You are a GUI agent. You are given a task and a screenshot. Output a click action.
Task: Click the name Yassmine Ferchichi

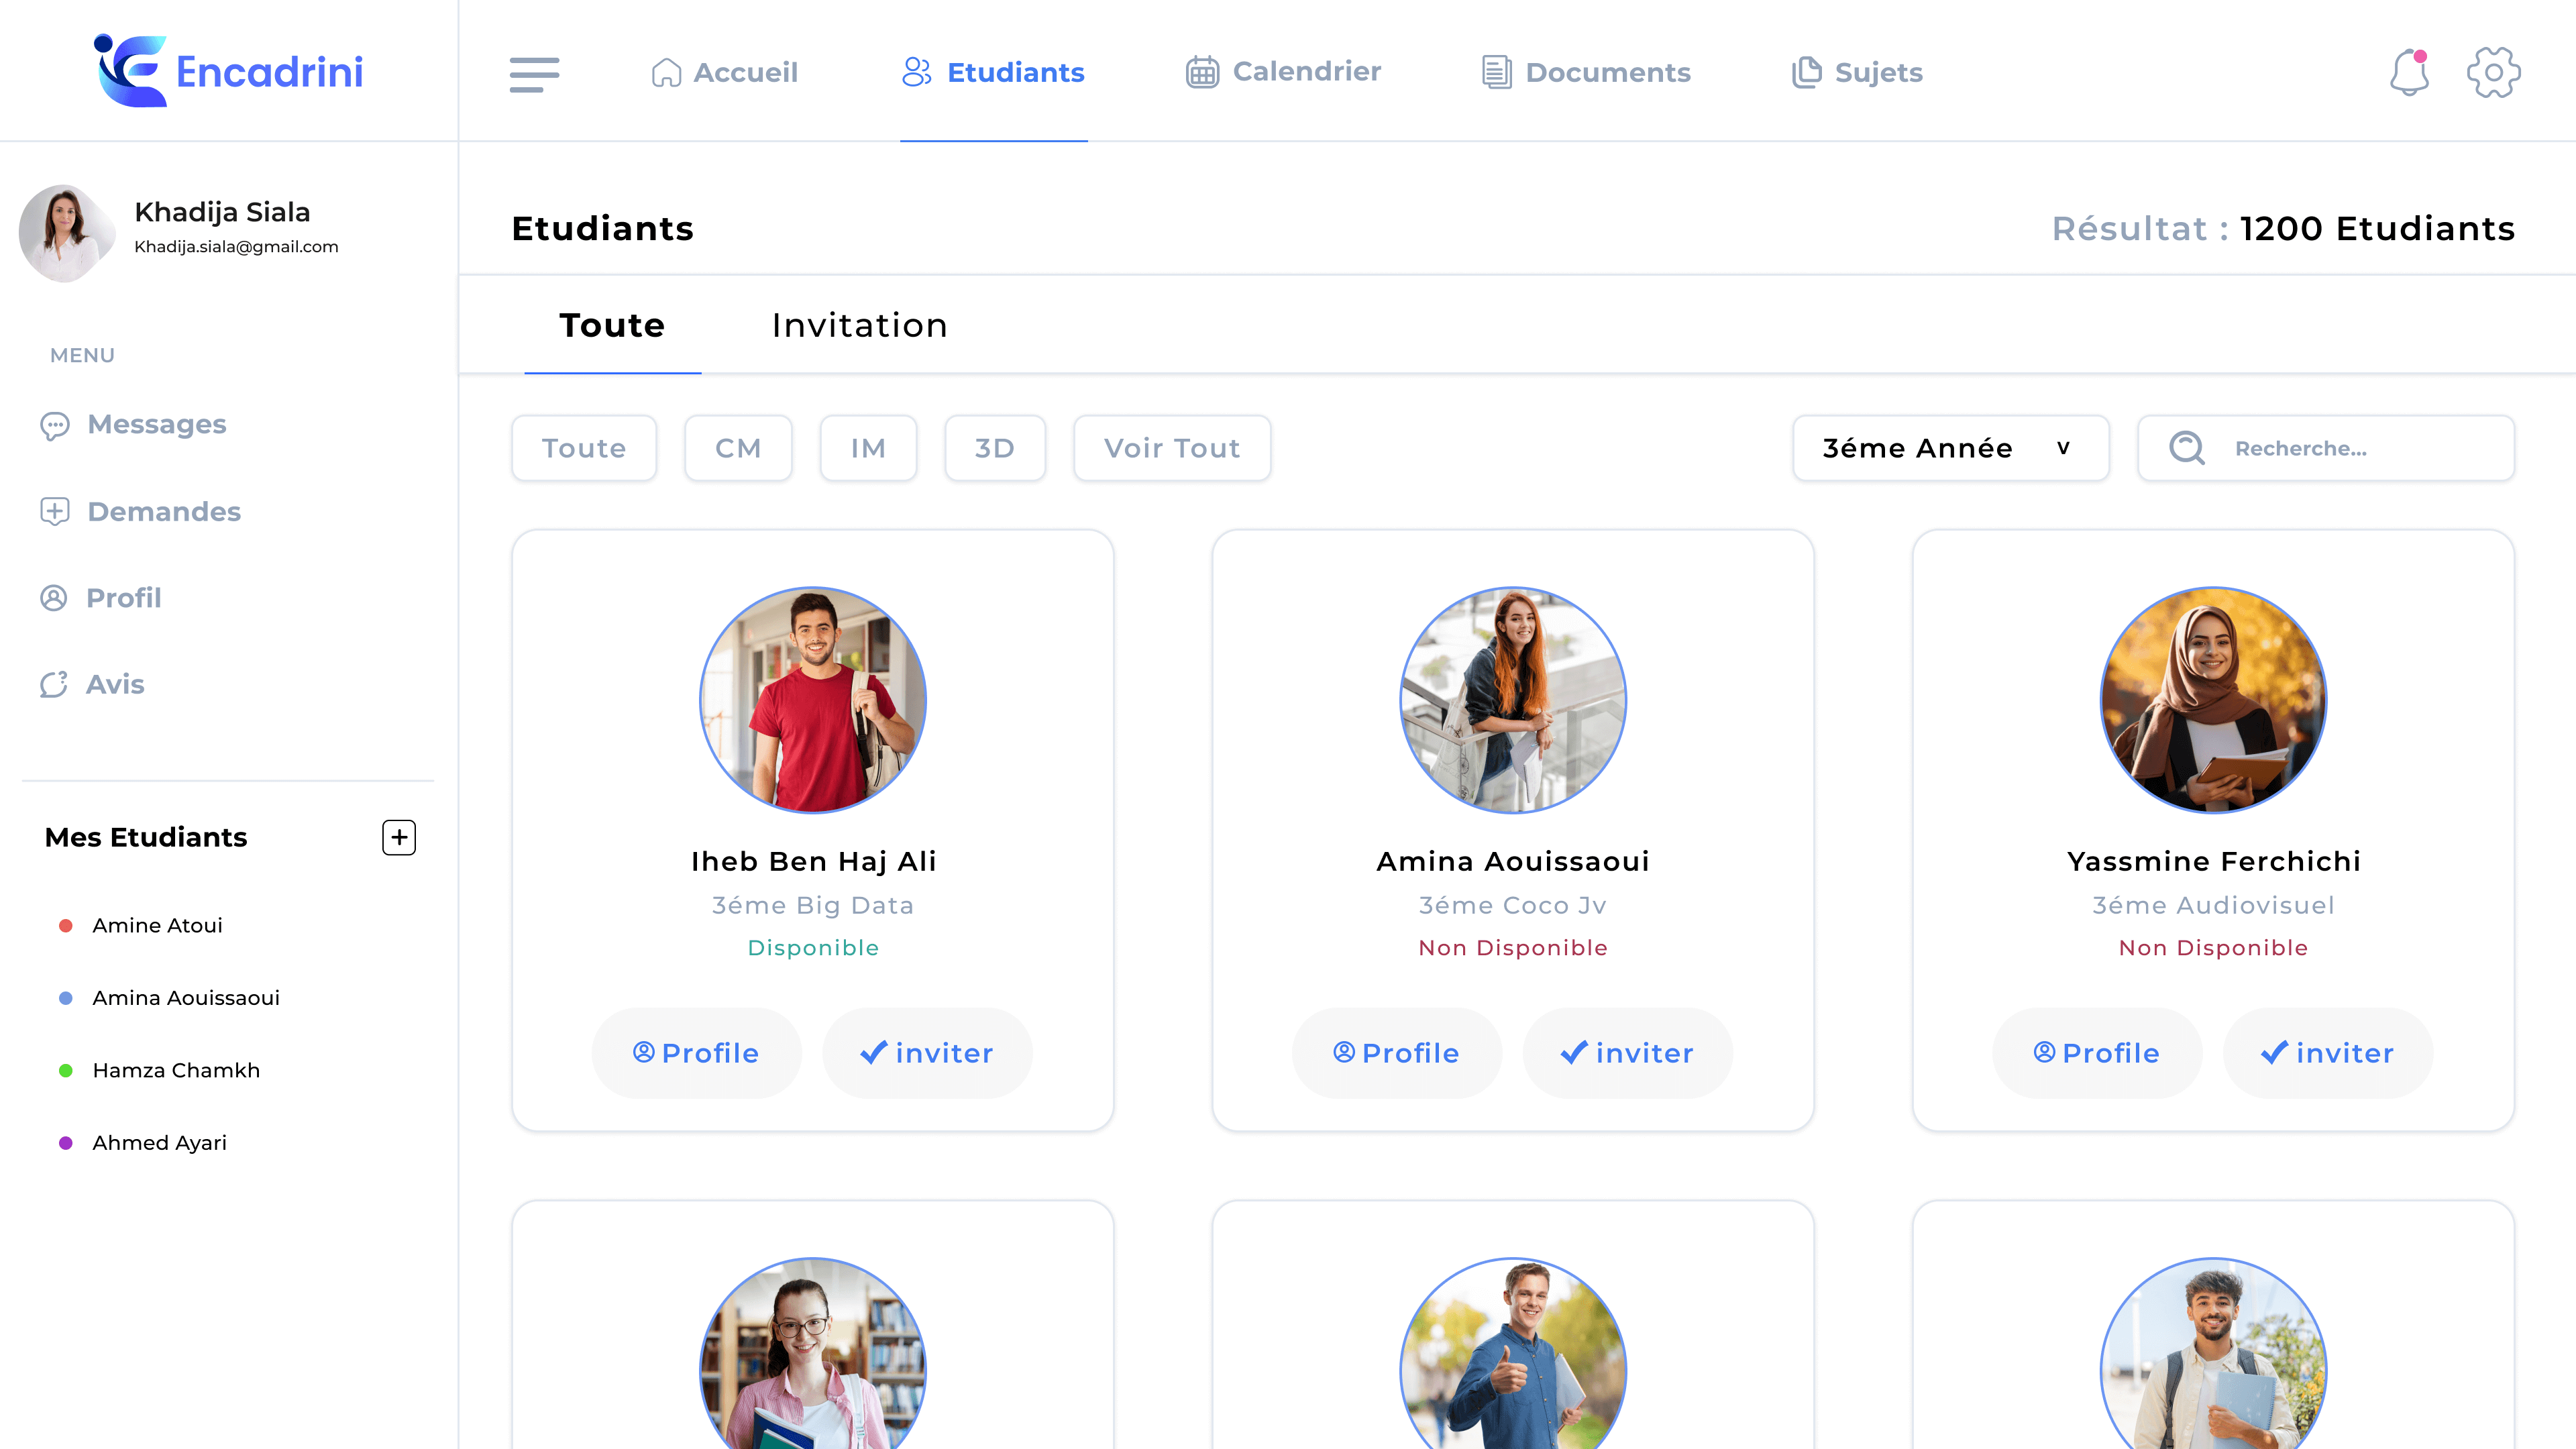point(2213,861)
